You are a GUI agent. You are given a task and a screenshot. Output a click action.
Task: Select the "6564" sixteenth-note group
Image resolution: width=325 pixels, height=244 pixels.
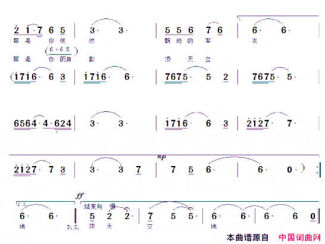tap(25, 124)
